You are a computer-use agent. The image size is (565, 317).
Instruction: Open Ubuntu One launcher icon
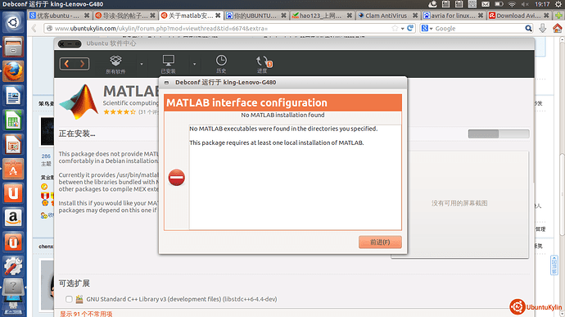tap(13, 193)
